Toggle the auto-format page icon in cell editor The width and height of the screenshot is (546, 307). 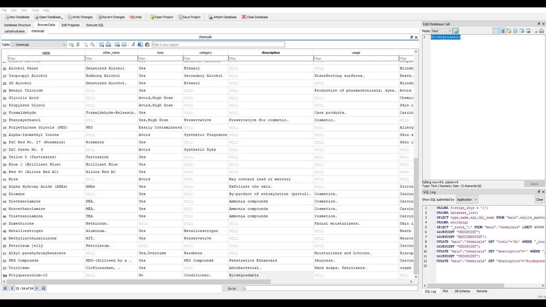pos(496,31)
